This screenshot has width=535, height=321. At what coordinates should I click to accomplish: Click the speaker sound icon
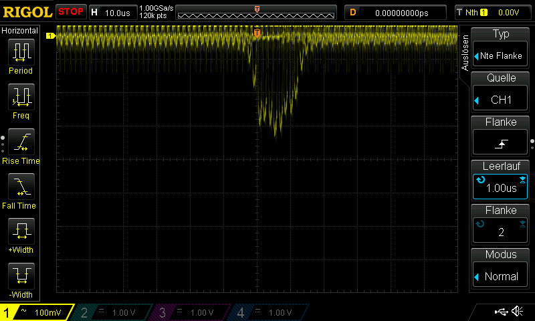pyautogui.click(x=517, y=311)
